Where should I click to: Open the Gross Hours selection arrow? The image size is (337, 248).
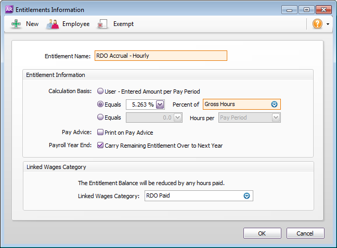[x=274, y=104]
